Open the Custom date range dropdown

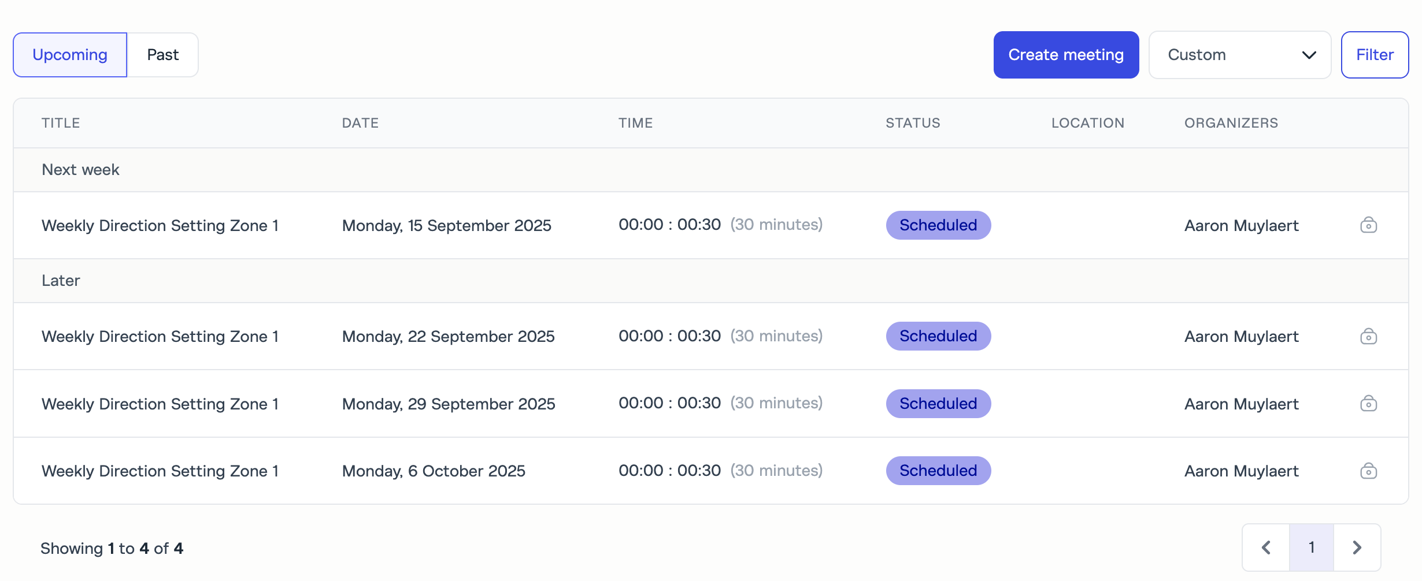point(1239,55)
